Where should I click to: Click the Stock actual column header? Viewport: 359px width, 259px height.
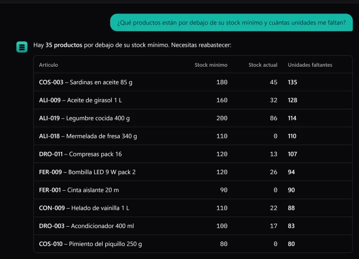(x=263, y=65)
